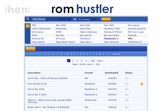Go to page 2 of results
This screenshot has width=167, height=111.
pos(73,61)
